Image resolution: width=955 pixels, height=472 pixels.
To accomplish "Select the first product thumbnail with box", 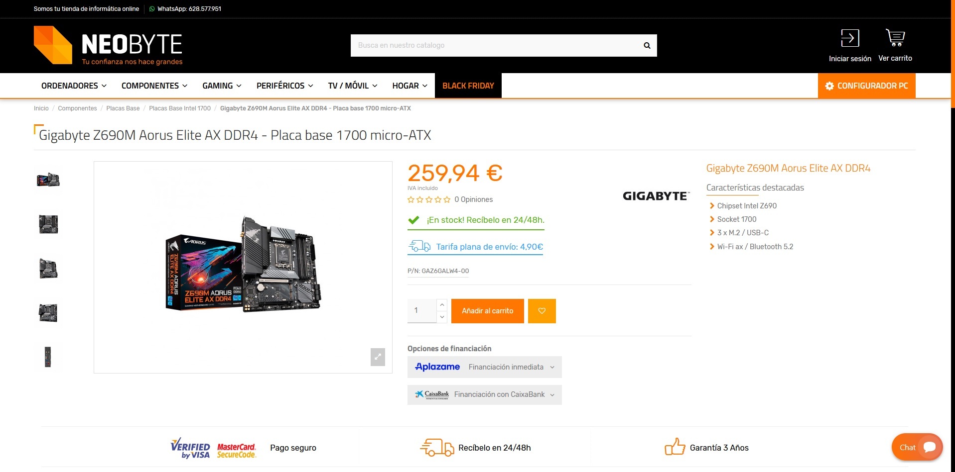I will (x=48, y=180).
